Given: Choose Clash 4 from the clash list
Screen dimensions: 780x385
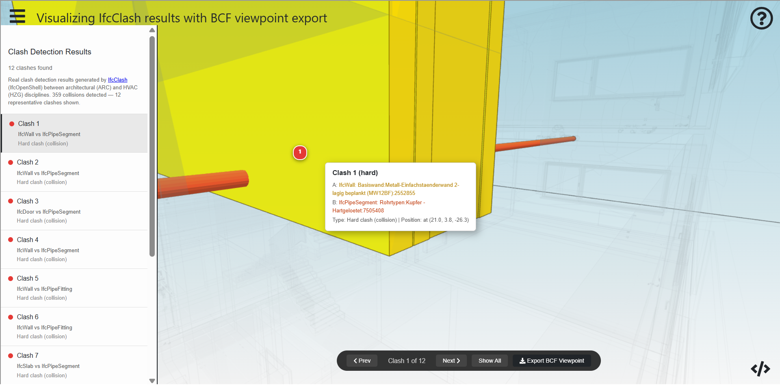Looking at the screenshot, I should click(74, 249).
